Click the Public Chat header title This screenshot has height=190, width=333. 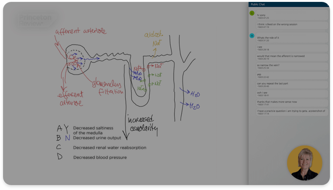(258, 5)
